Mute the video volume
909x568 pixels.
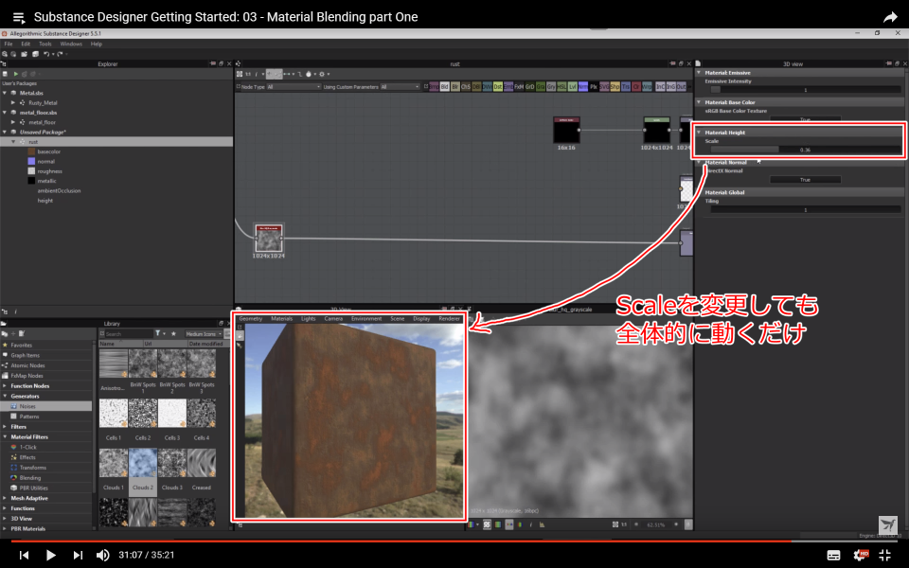click(x=102, y=555)
